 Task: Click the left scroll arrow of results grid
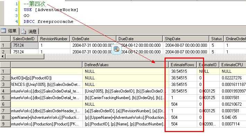[x=3, y=56]
